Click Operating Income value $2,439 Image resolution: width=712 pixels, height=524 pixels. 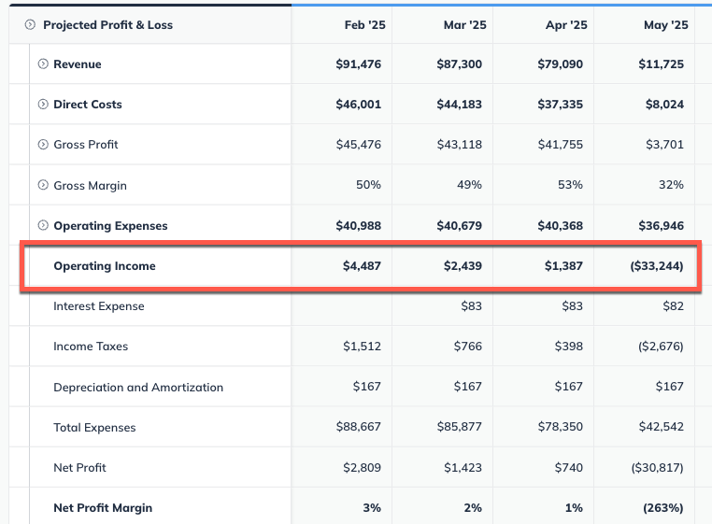(x=463, y=266)
